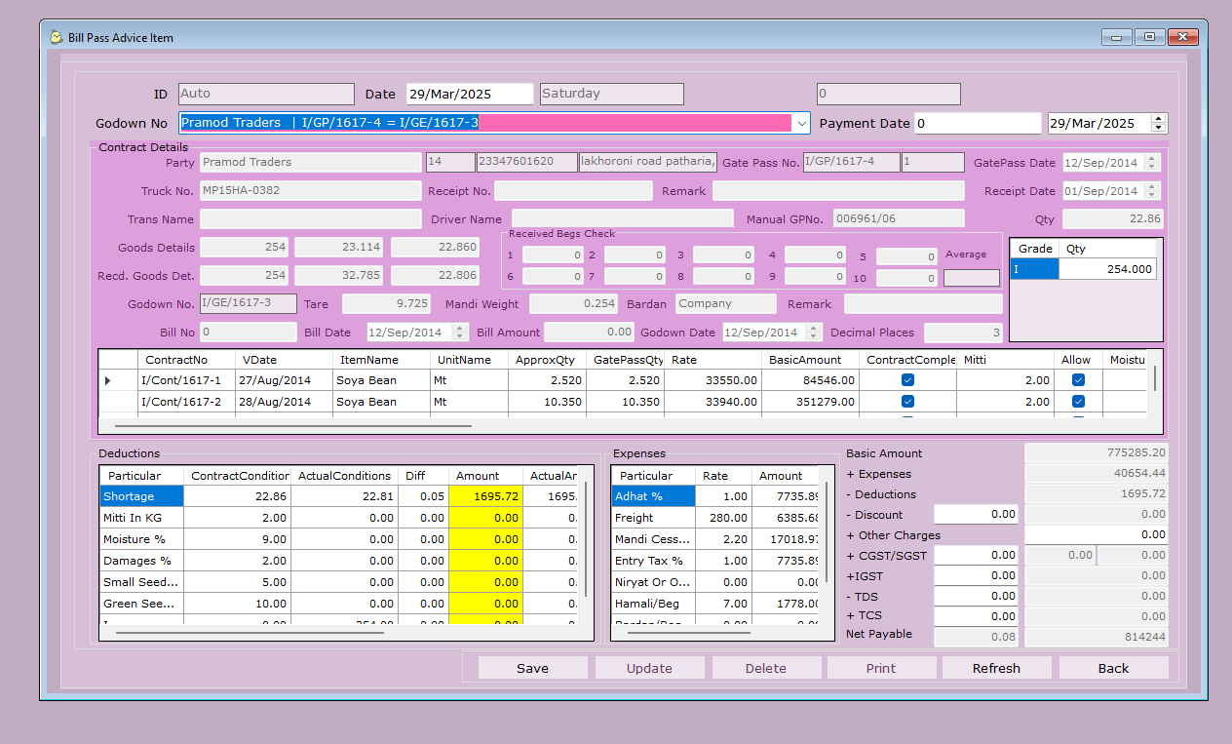
Task: Click the Grade I cell
Action: (x=1034, y=269)
